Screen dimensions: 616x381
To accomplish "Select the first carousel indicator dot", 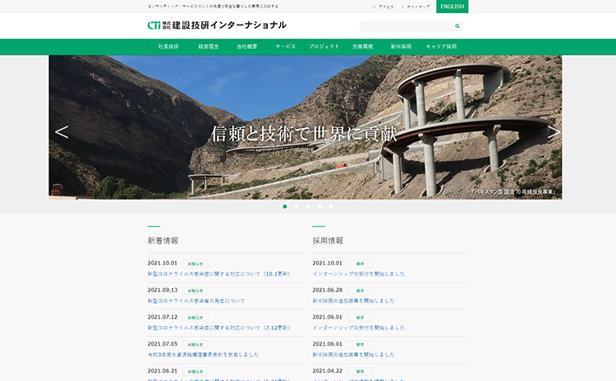I will [285, 207].
